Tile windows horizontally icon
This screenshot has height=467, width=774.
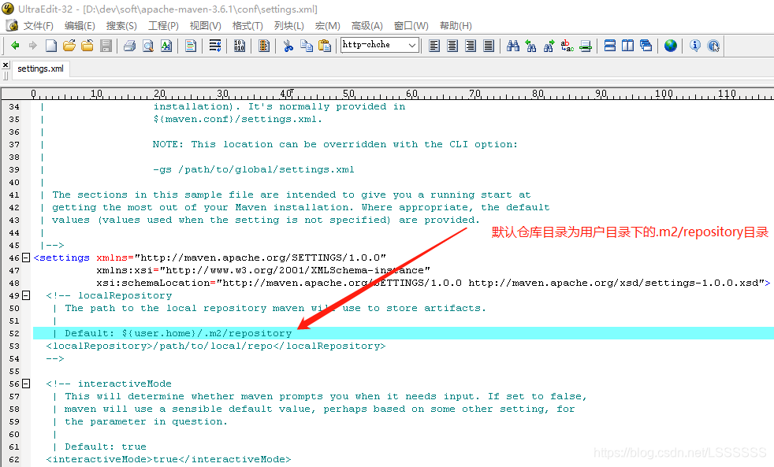point(609,46)
